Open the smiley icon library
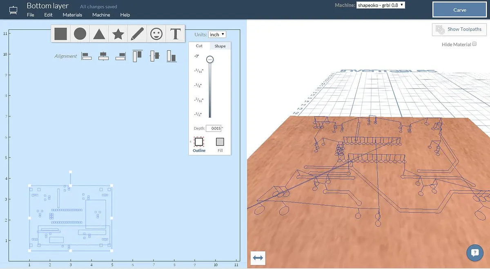The width and height of the screenshot is (490, 269). [156, 34]
